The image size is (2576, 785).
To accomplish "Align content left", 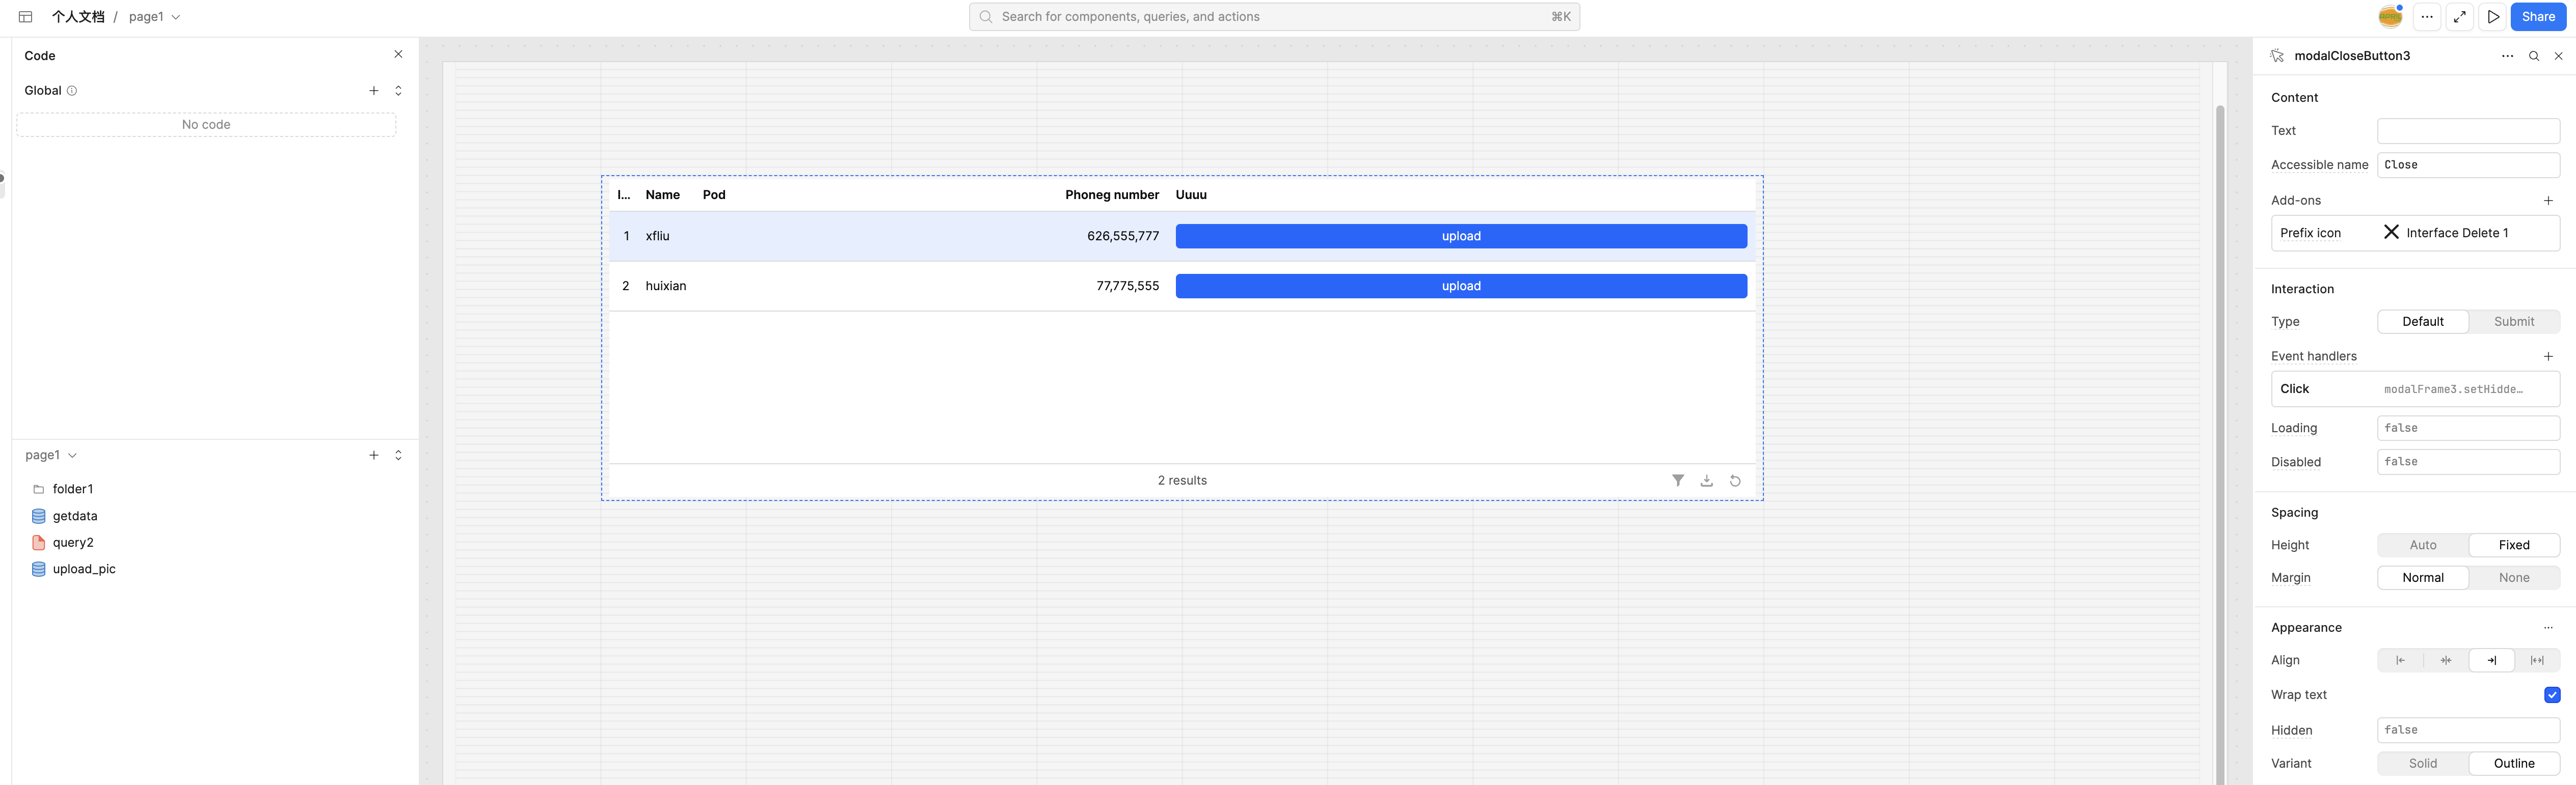I will point(2400,660).
